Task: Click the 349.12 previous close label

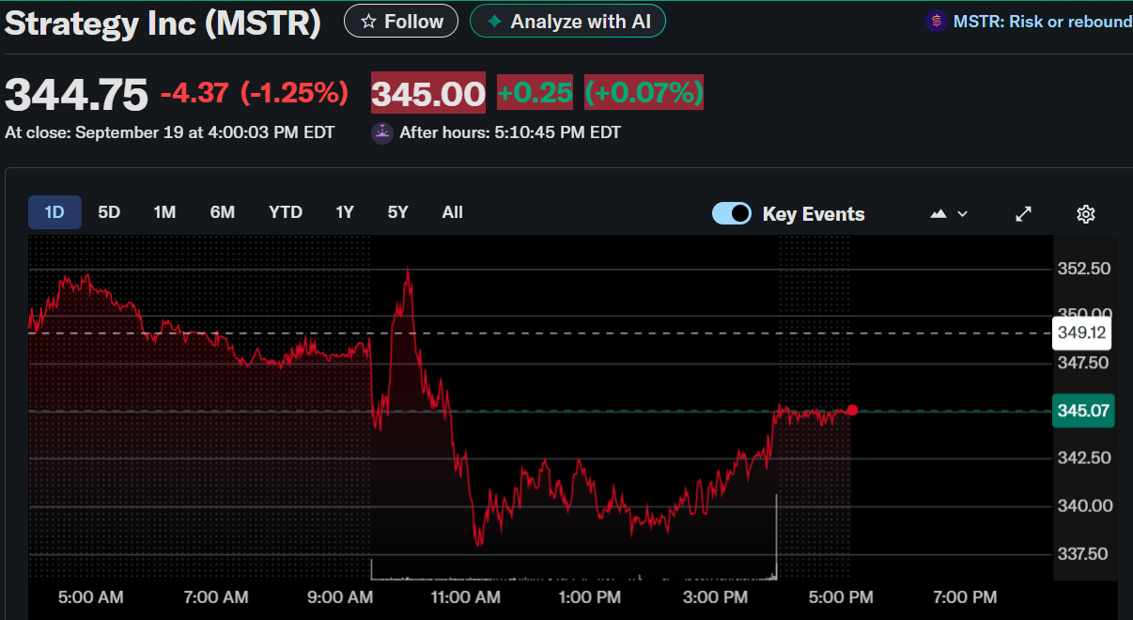Action: click(x=1081, y=333)
